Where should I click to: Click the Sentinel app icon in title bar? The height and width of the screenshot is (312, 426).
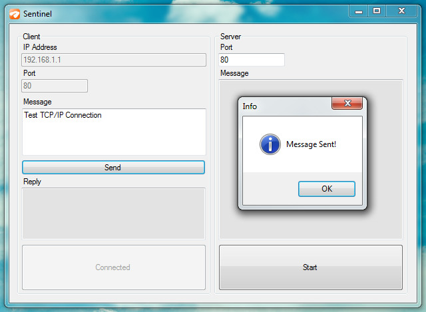coord(15,14)
